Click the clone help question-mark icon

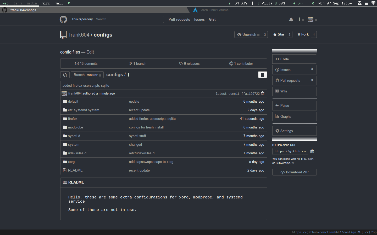[293, 163]
